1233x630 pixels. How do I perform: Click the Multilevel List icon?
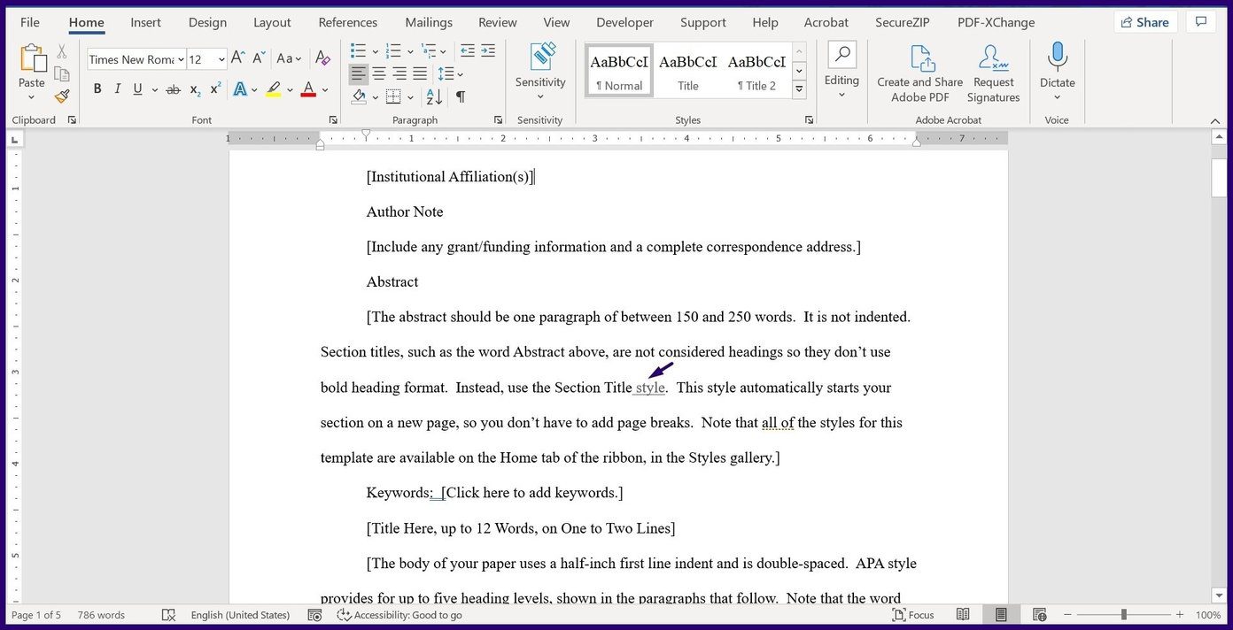pos(429,50)
